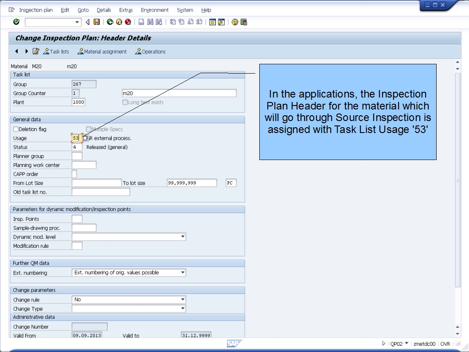Click the Generate Shortcut icon
Viewport: 469px width, 352px height.
click(x=221, y=22)
